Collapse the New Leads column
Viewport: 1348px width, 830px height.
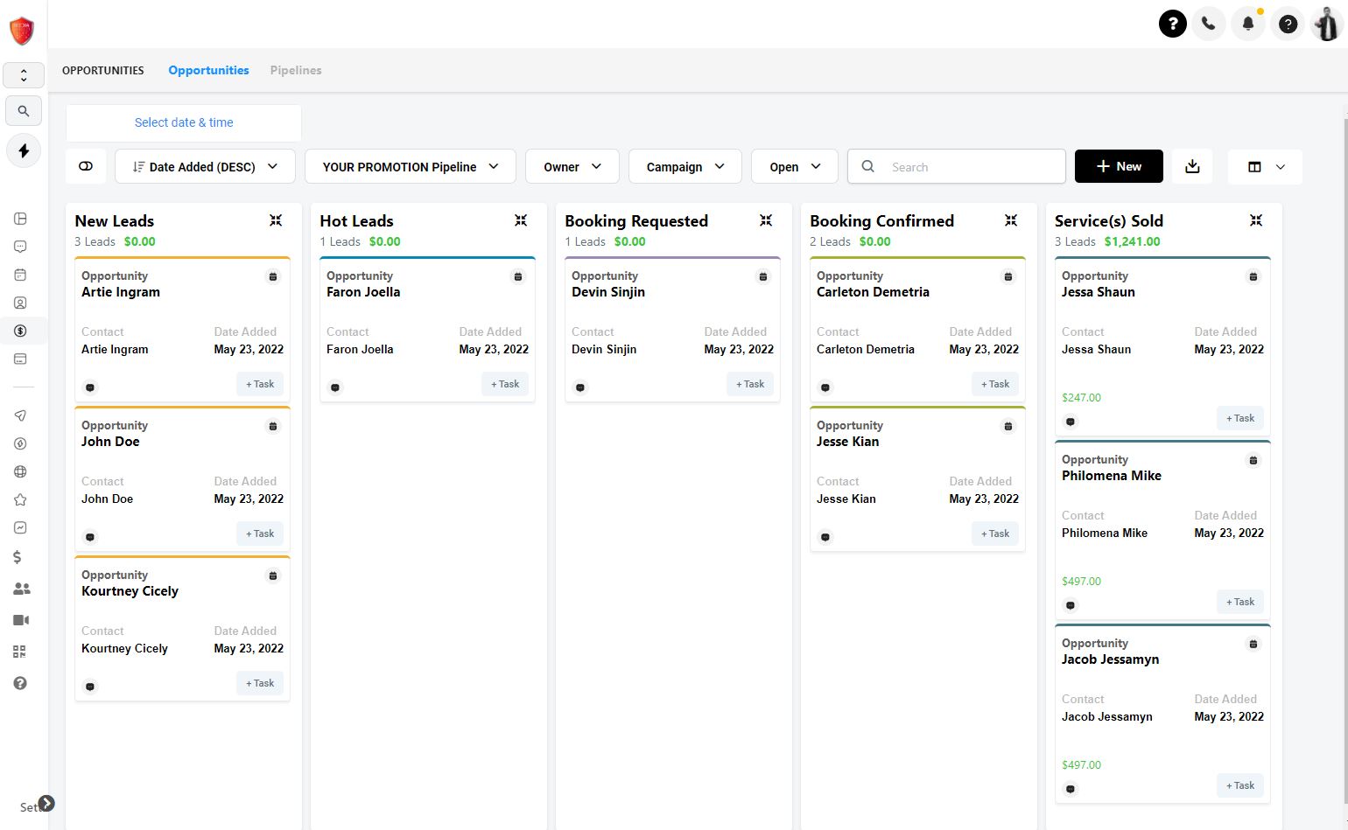pos(276,220)
